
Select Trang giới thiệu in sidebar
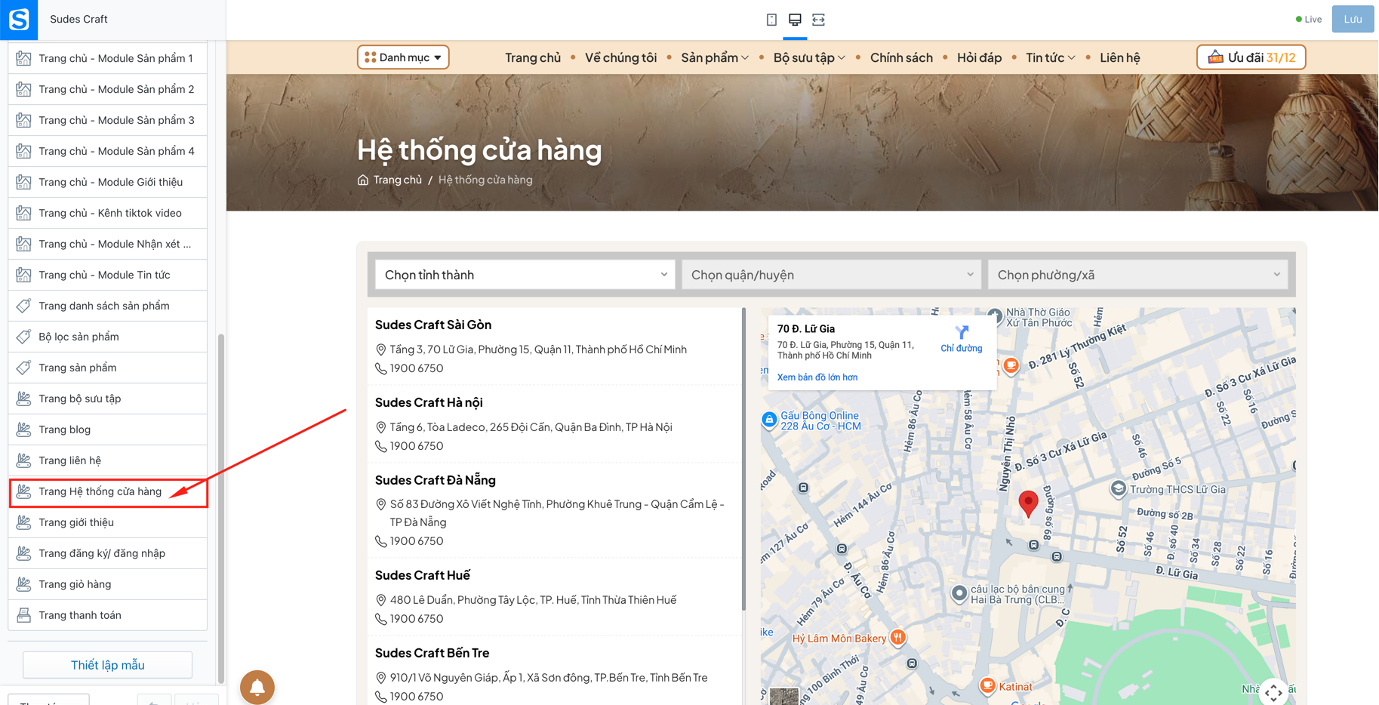(108, 522)
